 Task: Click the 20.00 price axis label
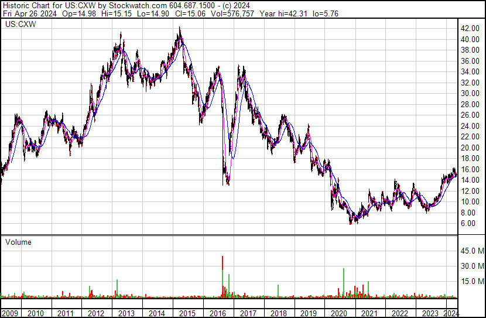[x=470, y=148]
